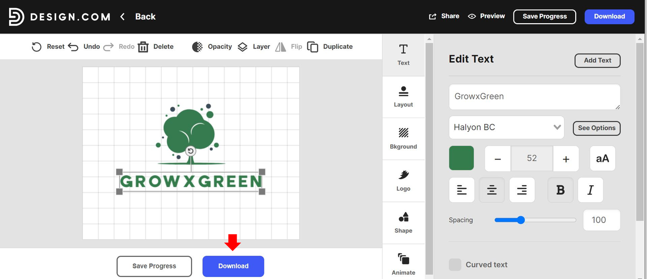The width and height of the screenshot is (647, 279).
Task: Click the top-left text resize handle
Action: (120, 172)
